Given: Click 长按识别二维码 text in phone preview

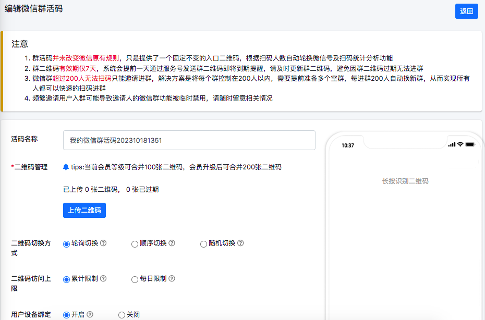Looking at the screenshot, I should coord(405,181).
